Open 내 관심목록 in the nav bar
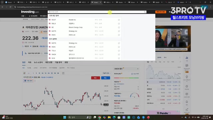Image resolution: width=213 pixels, height=120 pixels. click(33, 16)
